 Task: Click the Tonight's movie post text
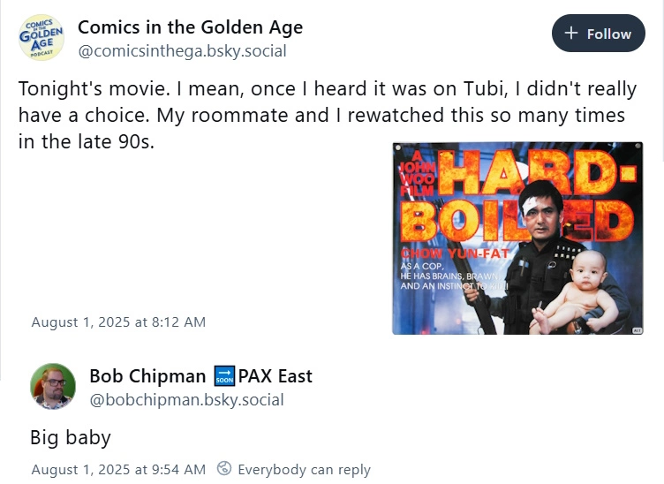pyautogui.click(x=328, y=115)
